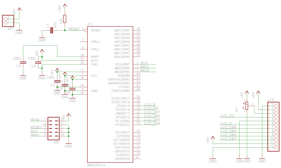Click the LCD_DB7 net label at IC2 pin 22
The image size is (281, 168).
[x=152, y=112]
